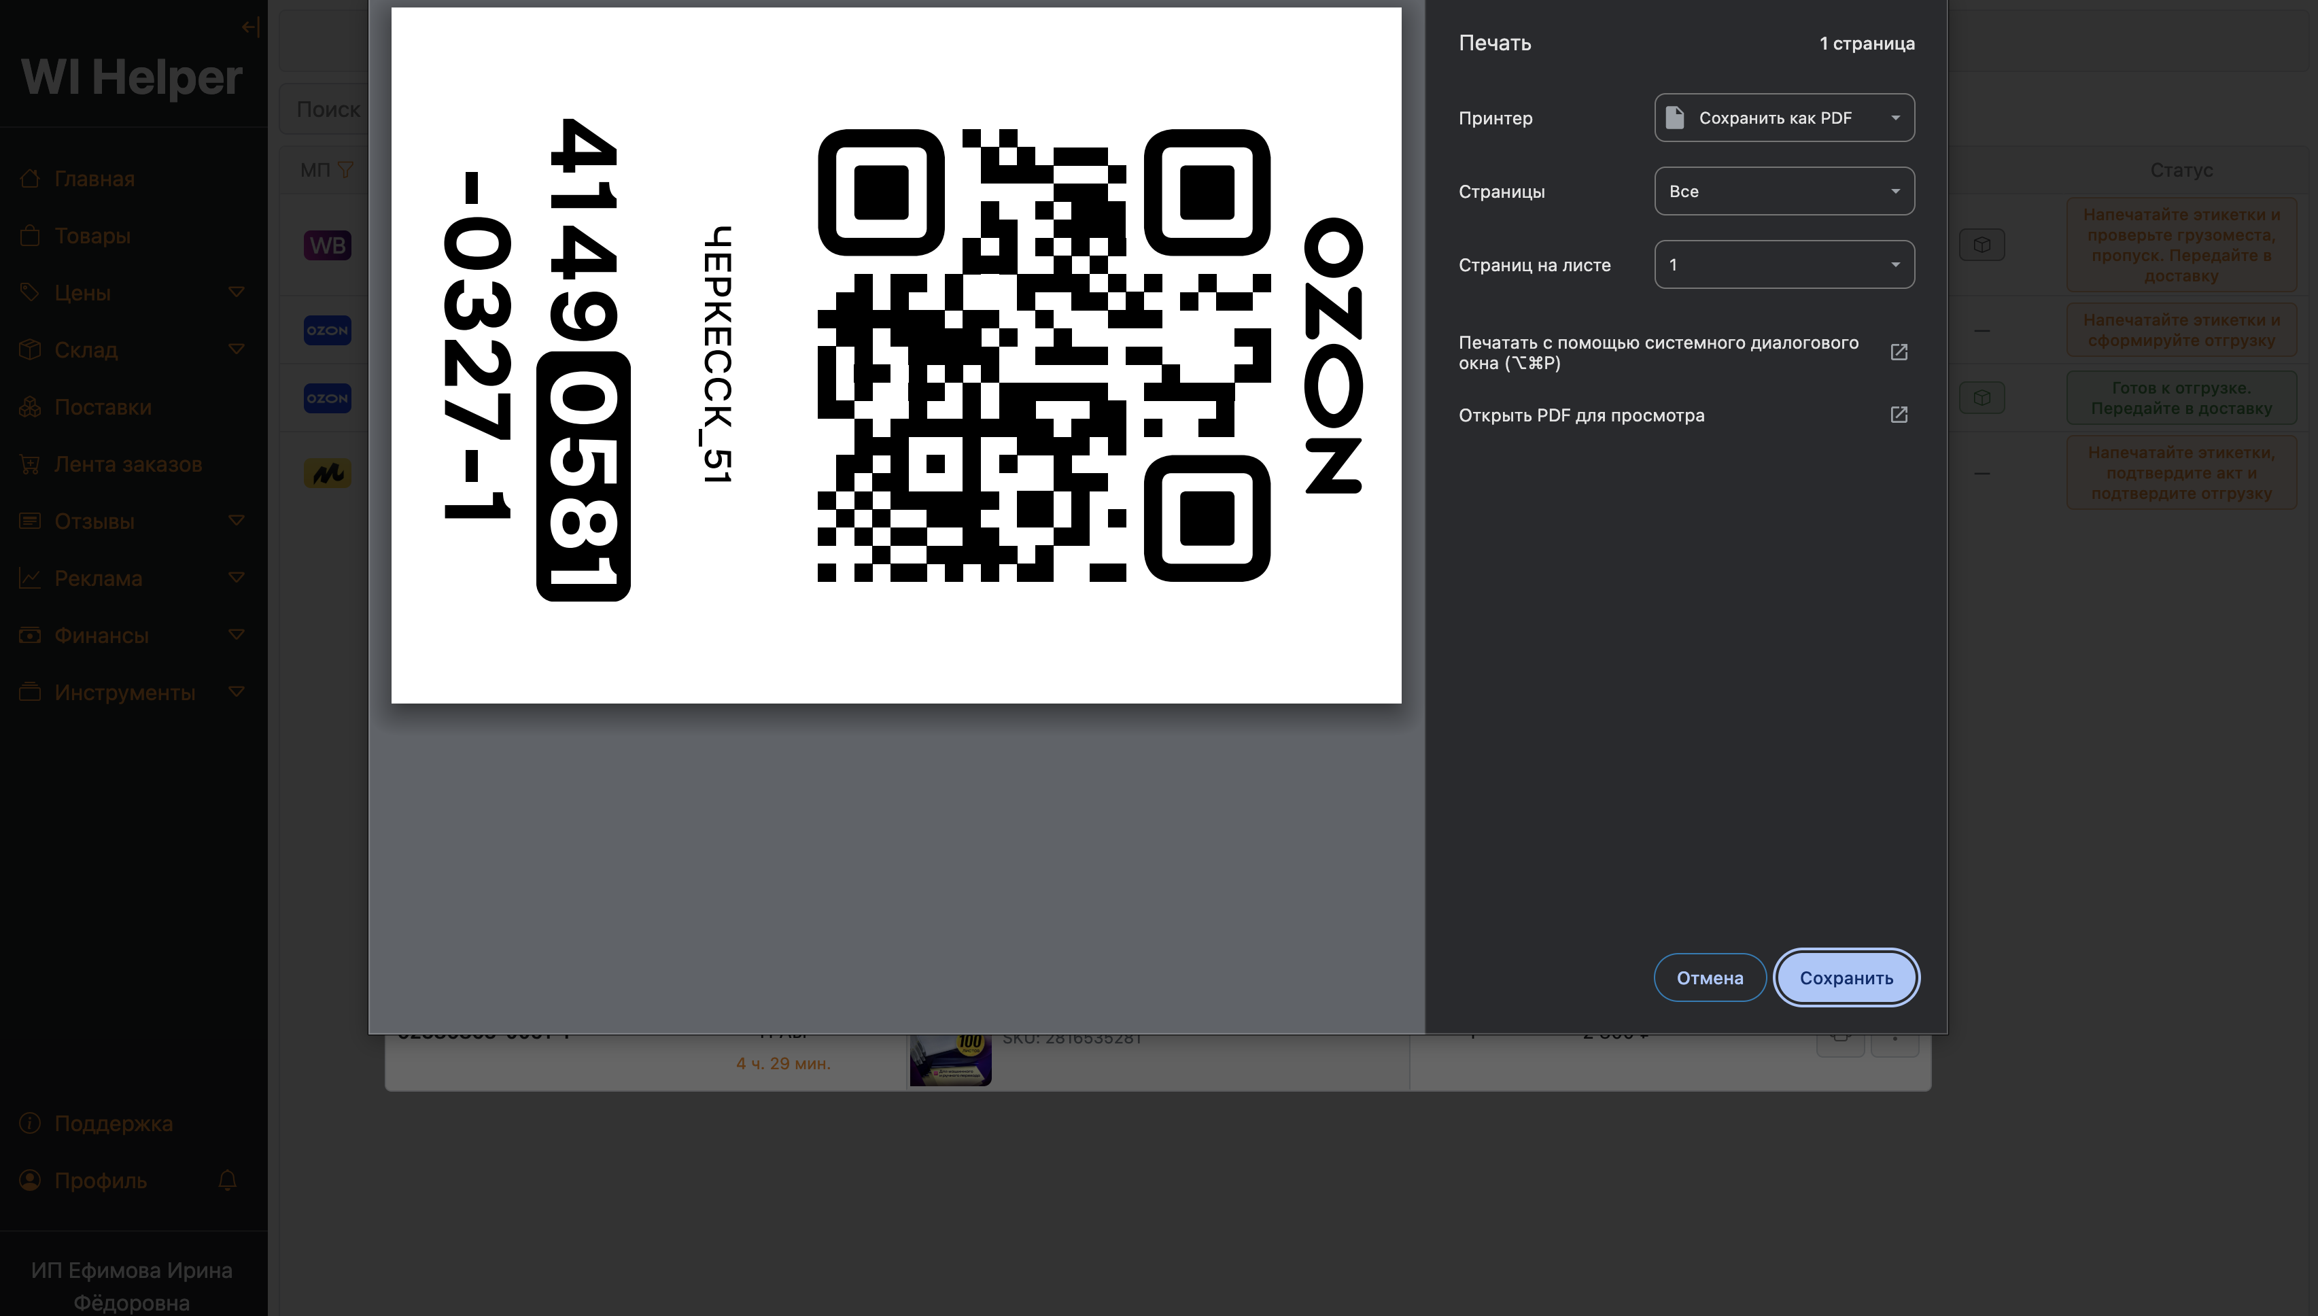Open the Принтер dropdown 'Сохранить как PDF'
Viewport: 2318px width, 1316px height.
1784,118
